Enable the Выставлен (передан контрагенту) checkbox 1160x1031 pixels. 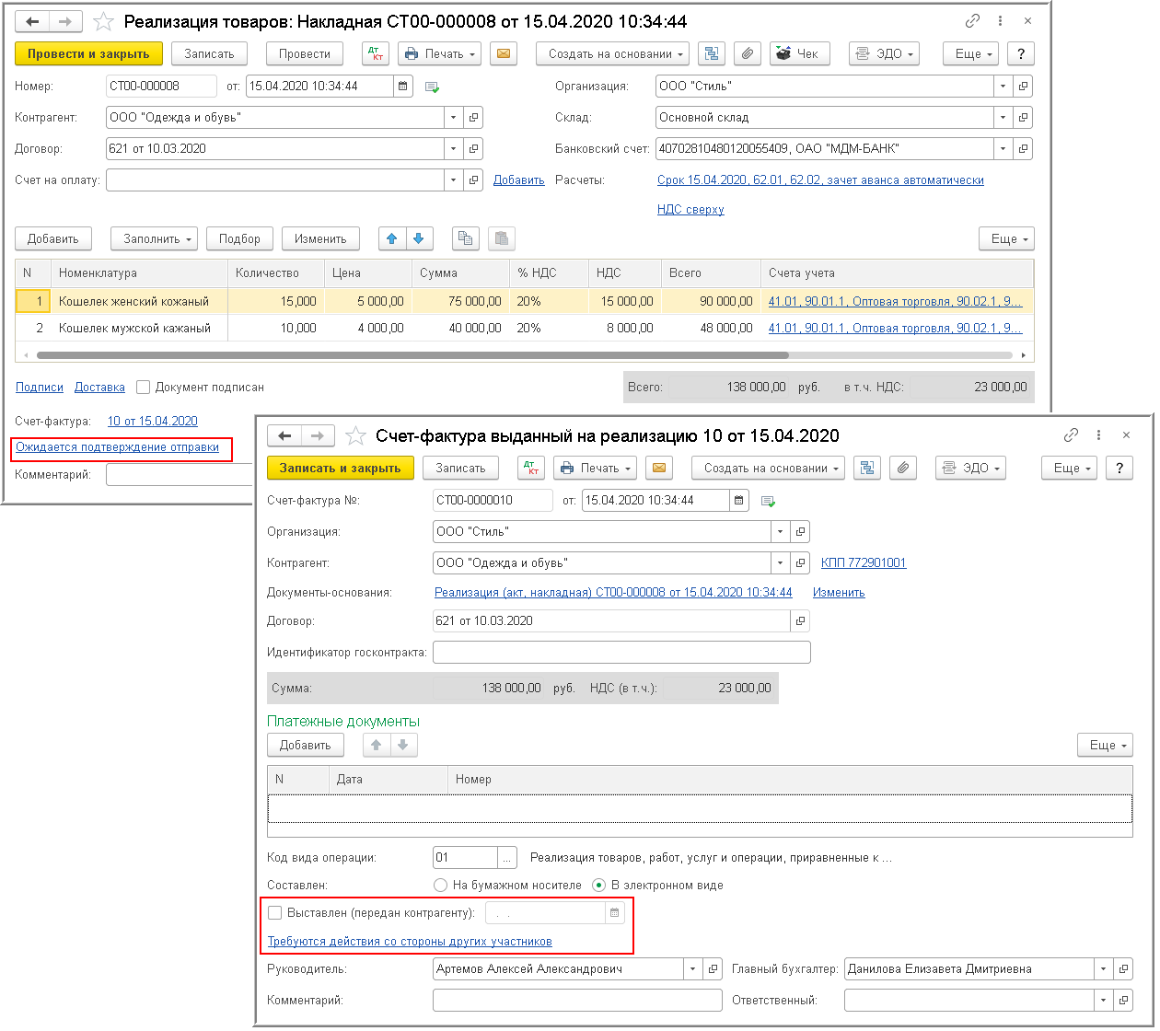tap(274, 913)
